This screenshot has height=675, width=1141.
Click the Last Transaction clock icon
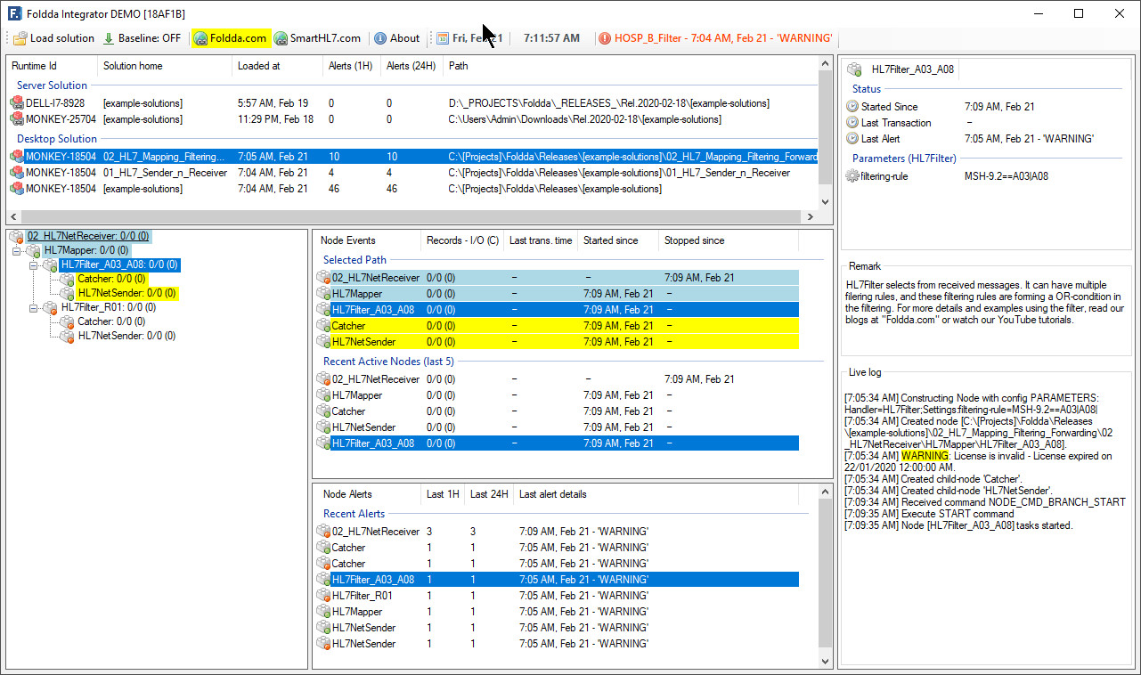[x=852, y=123]
